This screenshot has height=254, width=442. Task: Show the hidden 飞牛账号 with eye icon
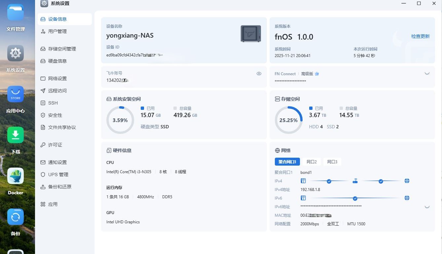[x=259, y=74]
